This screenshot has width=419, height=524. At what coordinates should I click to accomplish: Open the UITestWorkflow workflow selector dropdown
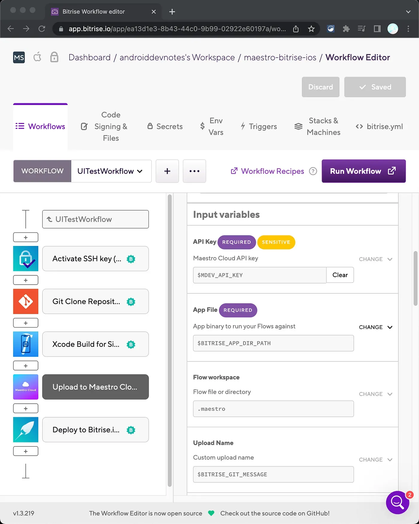pos(111,171)
